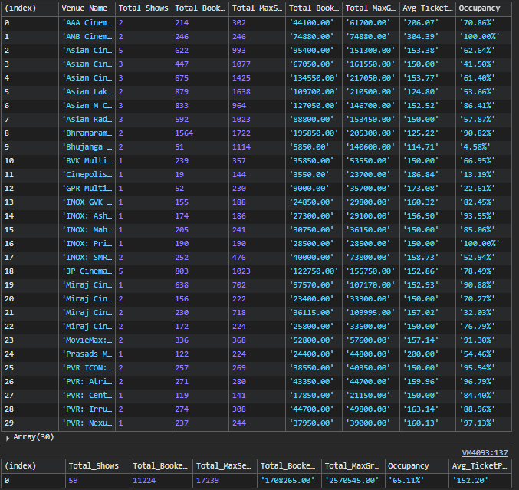Click the 1564 booked seats value
The width and height of the screenshot is (519, 490).
click(x=184, y=133)
